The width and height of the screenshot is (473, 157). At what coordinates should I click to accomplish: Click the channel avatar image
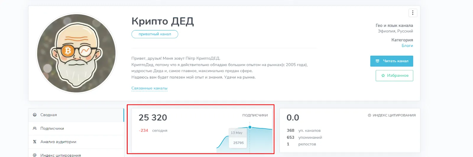pyautogui.click(x=76, y=53)
